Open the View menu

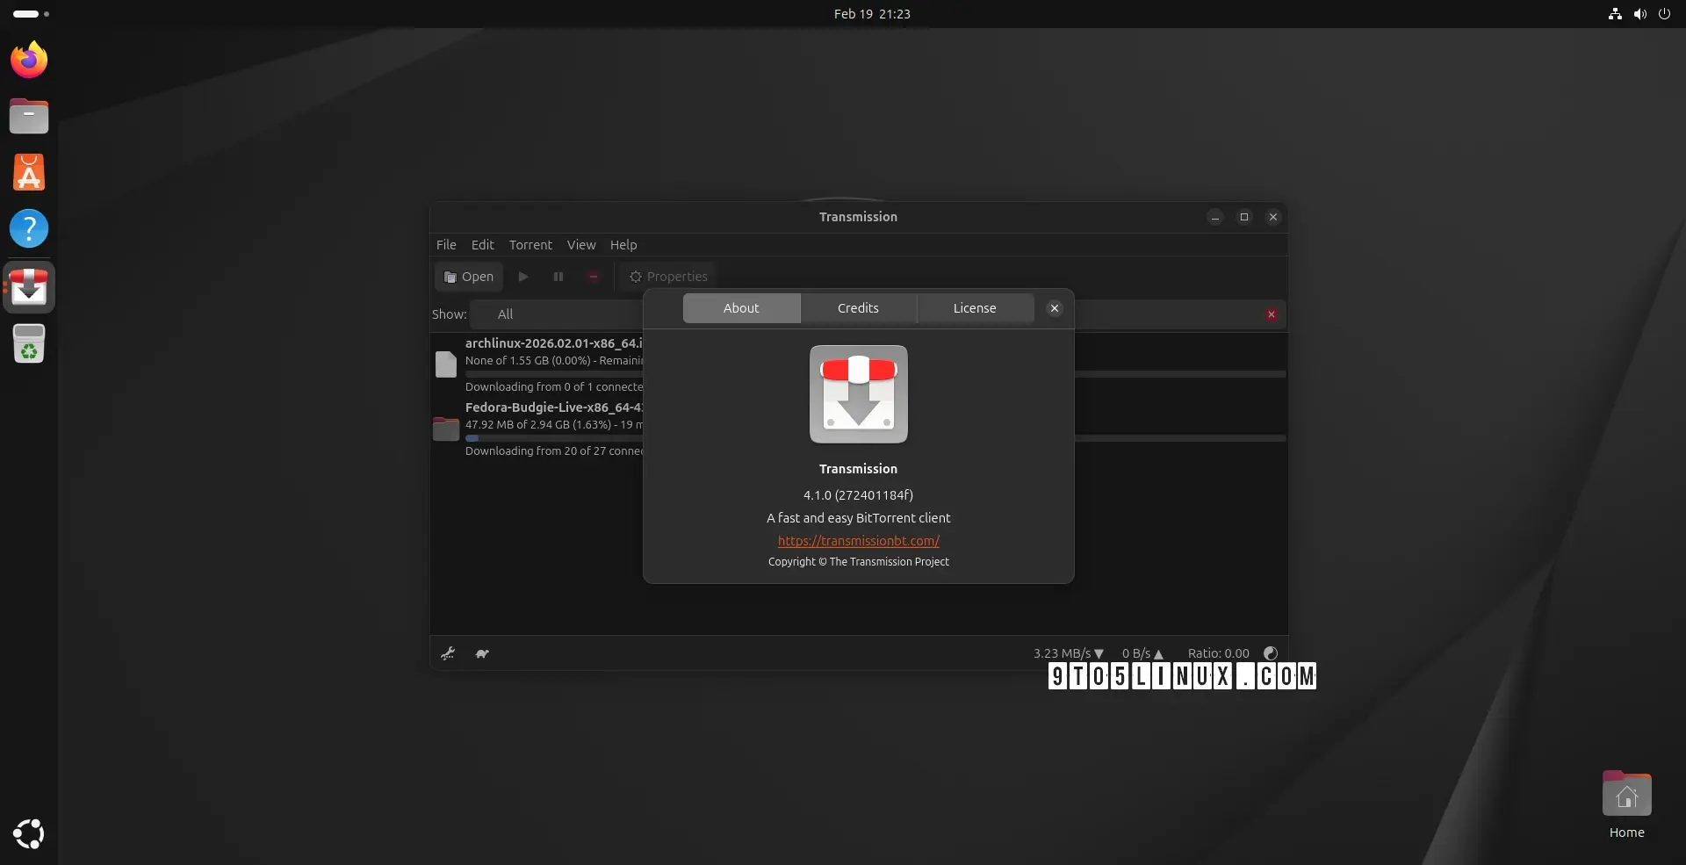coord(580,245)
